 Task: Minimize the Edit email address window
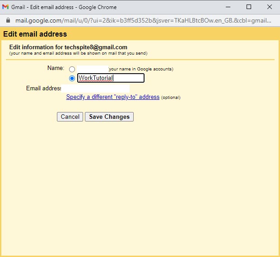click(228, 7)
